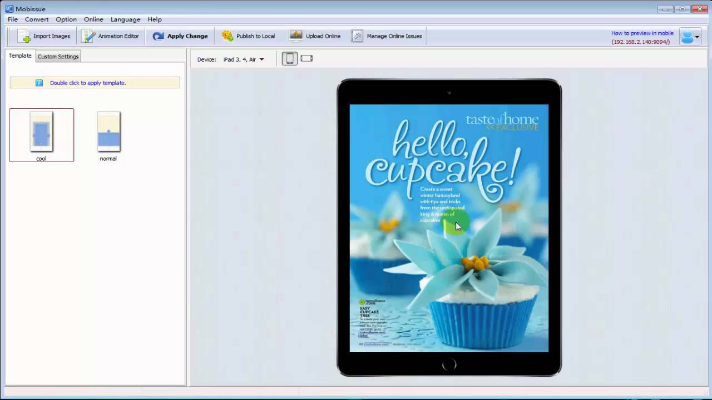Viewport: 712px width, 400px height.
Task: Minimize the Mobissue window
Action: coord(665,8)
